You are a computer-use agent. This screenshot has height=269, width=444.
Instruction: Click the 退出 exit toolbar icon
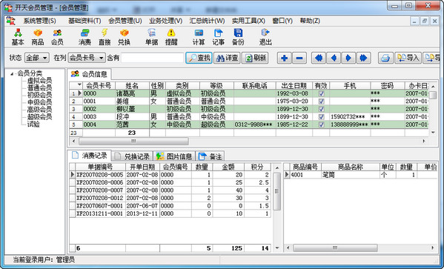click(x=265, y=37)
